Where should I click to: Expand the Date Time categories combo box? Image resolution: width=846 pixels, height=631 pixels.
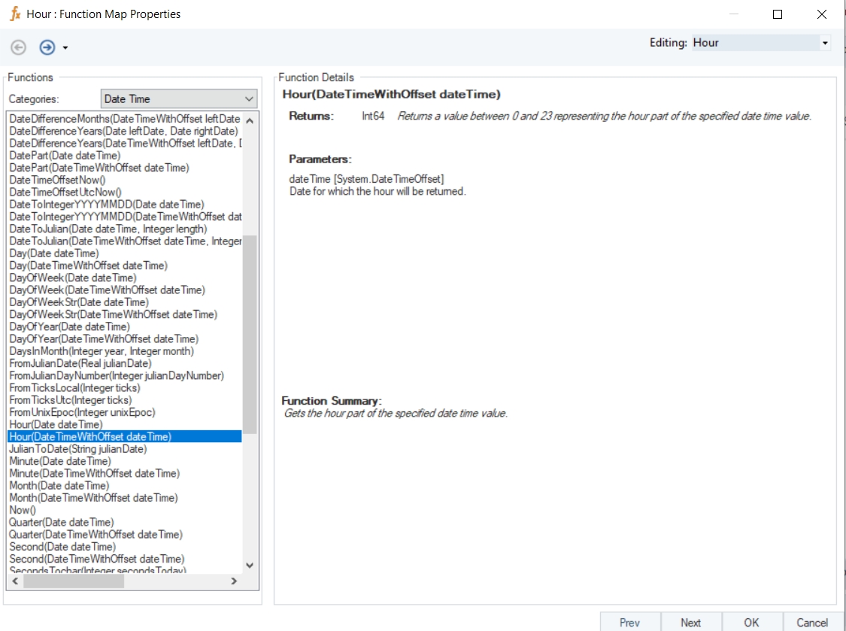coord(249,99)
